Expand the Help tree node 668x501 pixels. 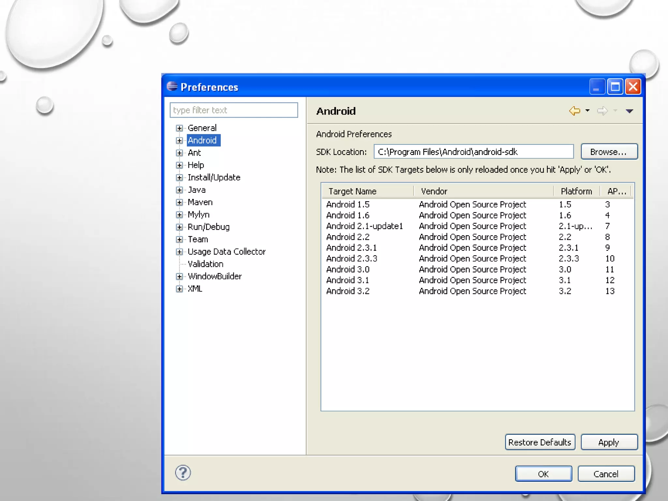179,165
